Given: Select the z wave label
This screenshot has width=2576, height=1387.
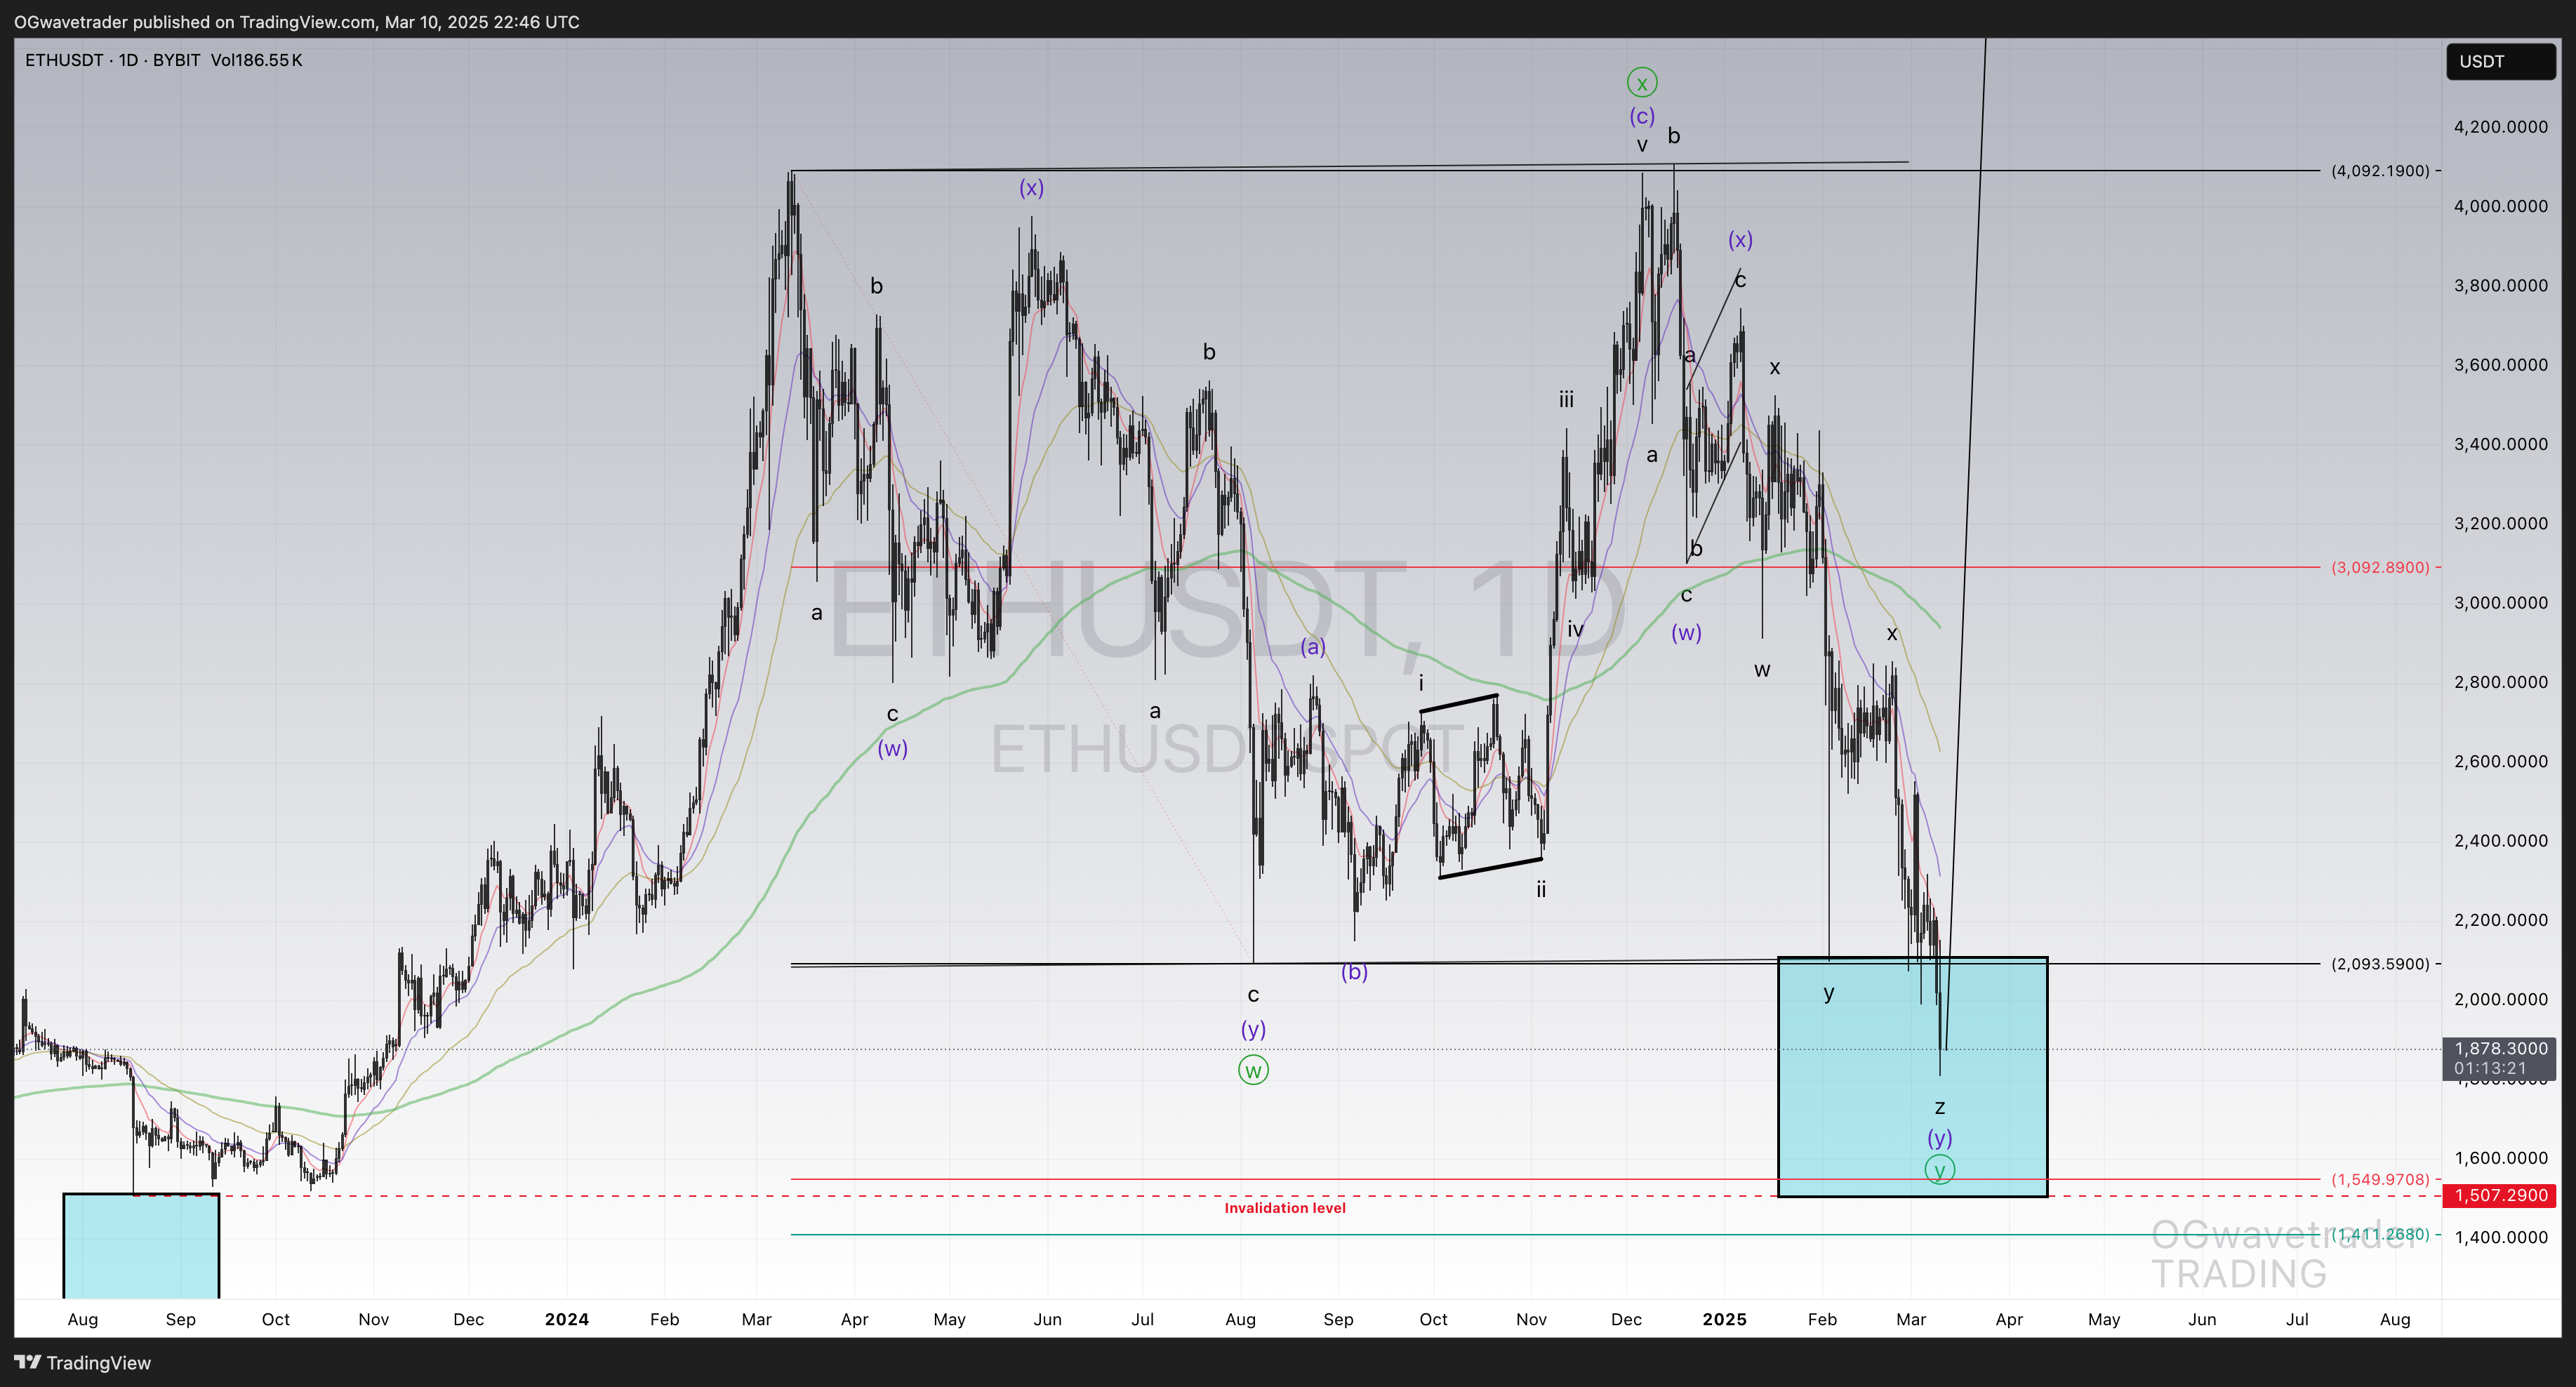Looking at the screenshot, I should coord(1939,1107).
